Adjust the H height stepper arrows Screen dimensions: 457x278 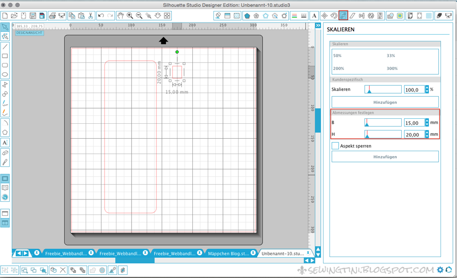pos(427,134)
